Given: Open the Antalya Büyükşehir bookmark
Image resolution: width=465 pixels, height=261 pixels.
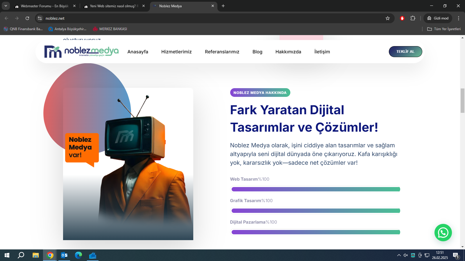Looking at the screenshot, I should 67,29.
